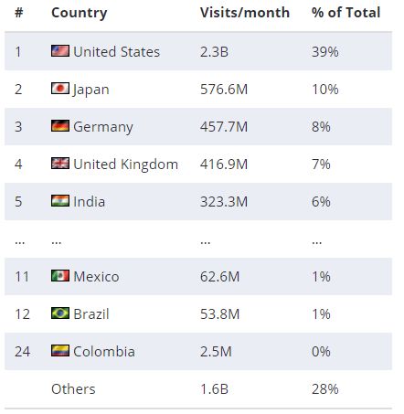Viewport: 404px width, 414px height.
Task: Click the # rank column header
Action: 19,13
